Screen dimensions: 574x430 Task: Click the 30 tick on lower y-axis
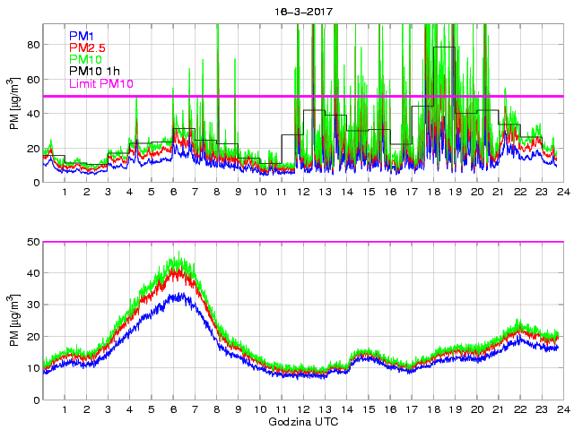click(33, 305)
